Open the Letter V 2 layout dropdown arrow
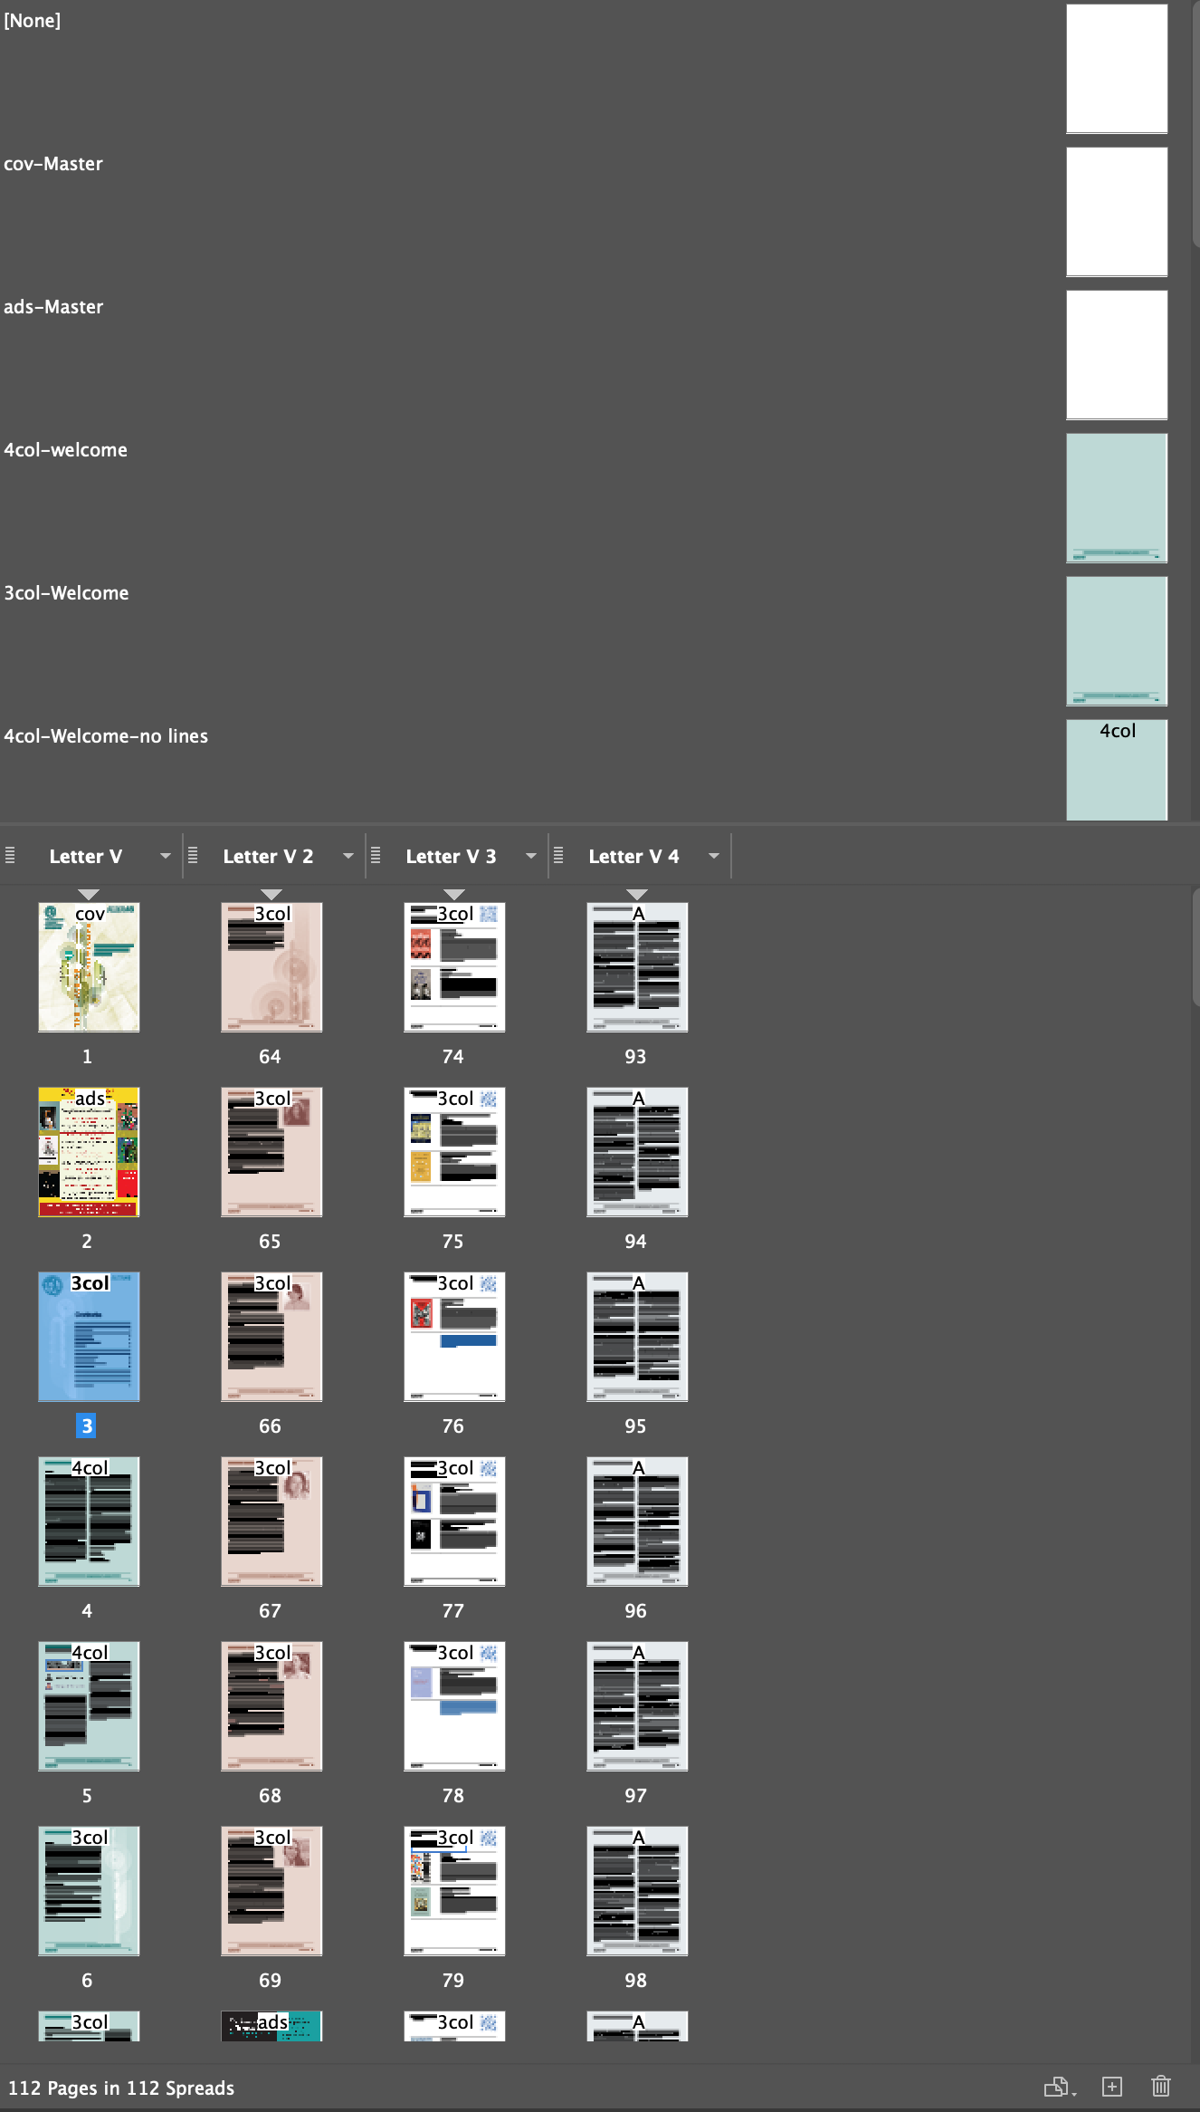Image resolution: width=1200 pixels, height=2112 pixels. (x=348, y=856)
